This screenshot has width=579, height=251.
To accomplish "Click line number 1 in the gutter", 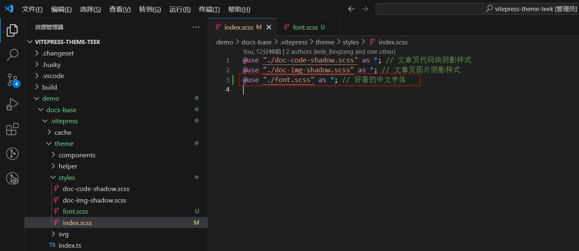I will [227, 60].
